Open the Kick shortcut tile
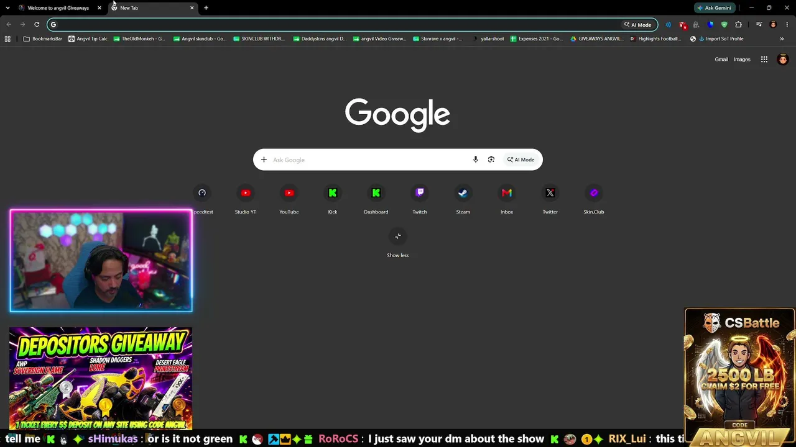This screenshot has height=447, width=796. click(333, 200)
